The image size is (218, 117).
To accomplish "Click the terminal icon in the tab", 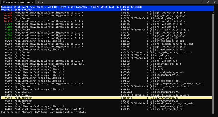I will pyautogui.click(x=3, y=2).
